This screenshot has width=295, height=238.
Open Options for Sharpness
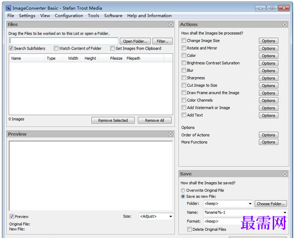tap(268, 78)
